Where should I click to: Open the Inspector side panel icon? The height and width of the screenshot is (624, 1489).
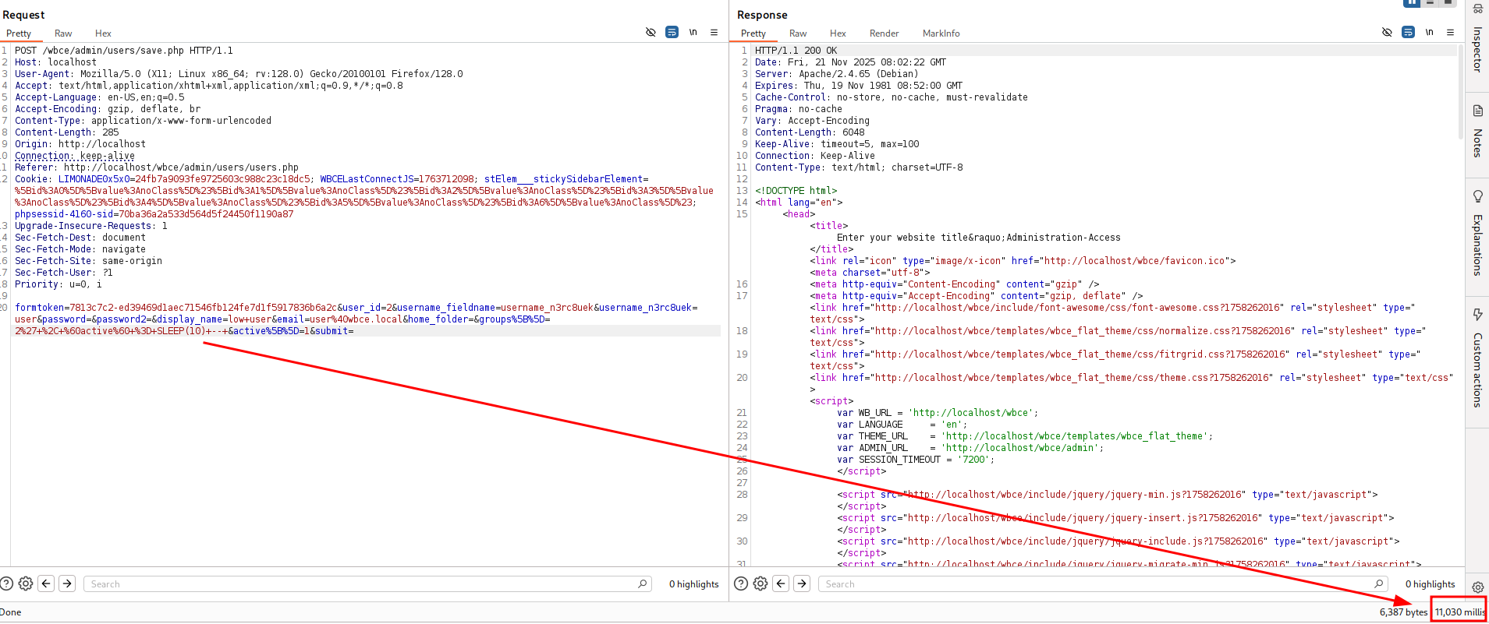click(1477, 9)
